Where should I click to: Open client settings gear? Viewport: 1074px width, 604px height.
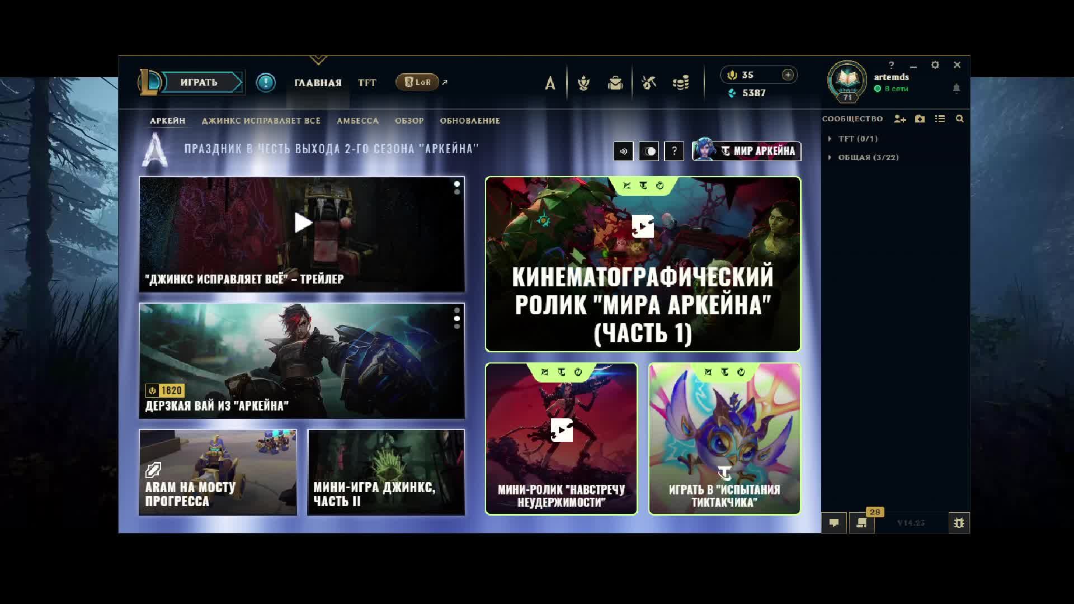pyautogui.click(x=935, y=65)
